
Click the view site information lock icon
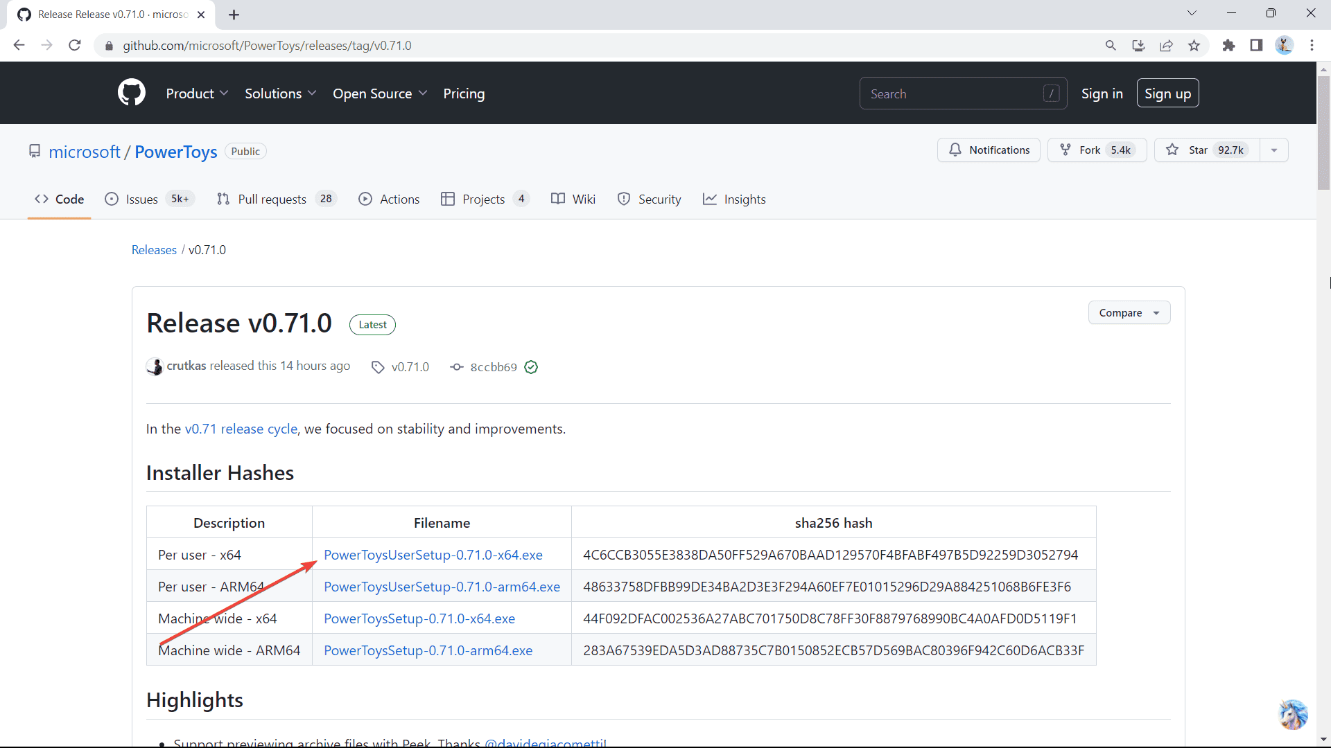(109, 46)
